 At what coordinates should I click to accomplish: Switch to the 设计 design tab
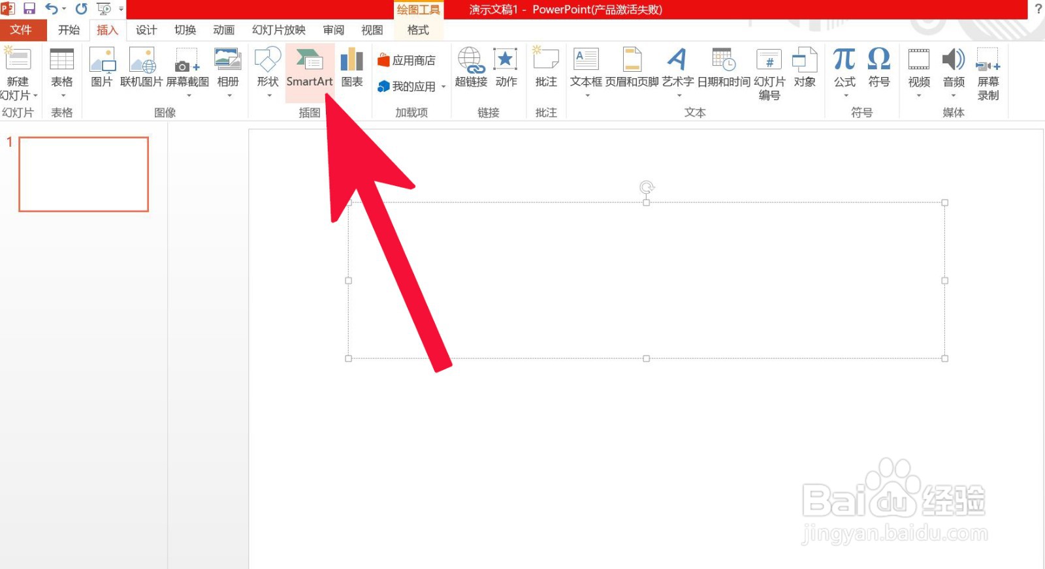click(146, 30)
